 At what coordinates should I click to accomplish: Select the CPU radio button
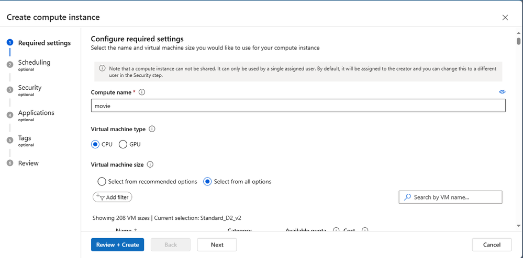pos(95,144)
